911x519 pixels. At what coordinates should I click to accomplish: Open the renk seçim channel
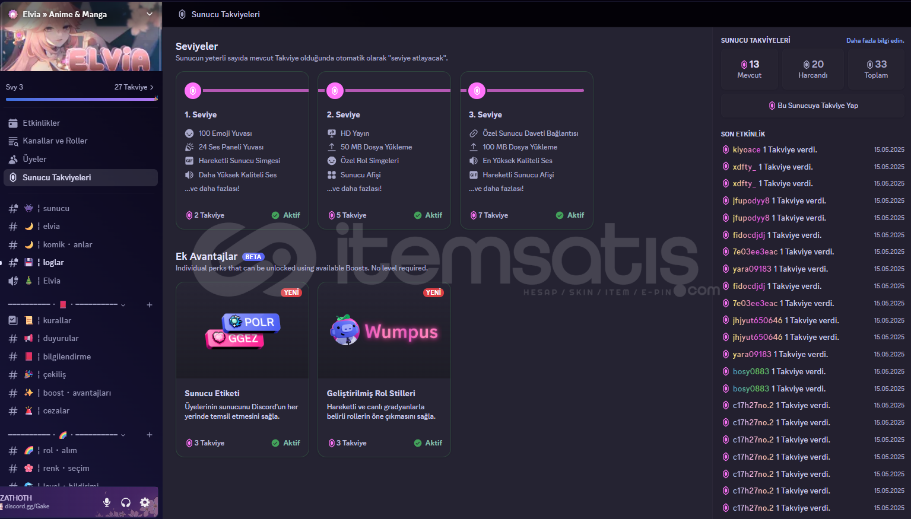[x=81, y=468]
